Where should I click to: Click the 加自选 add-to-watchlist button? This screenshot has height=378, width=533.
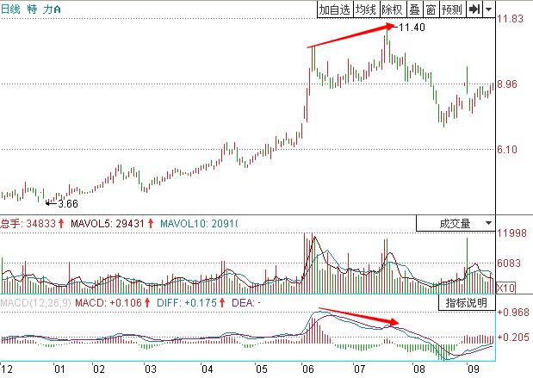point(335,9)
